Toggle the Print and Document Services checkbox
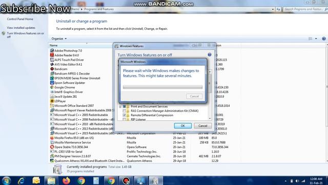This screenshot has width=328, height=185. click(x=124, y=106)
